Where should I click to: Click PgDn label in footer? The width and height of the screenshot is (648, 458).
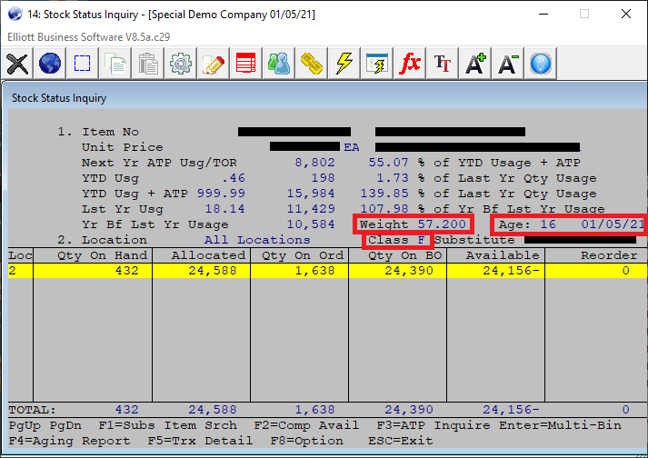tap(65, 425)
